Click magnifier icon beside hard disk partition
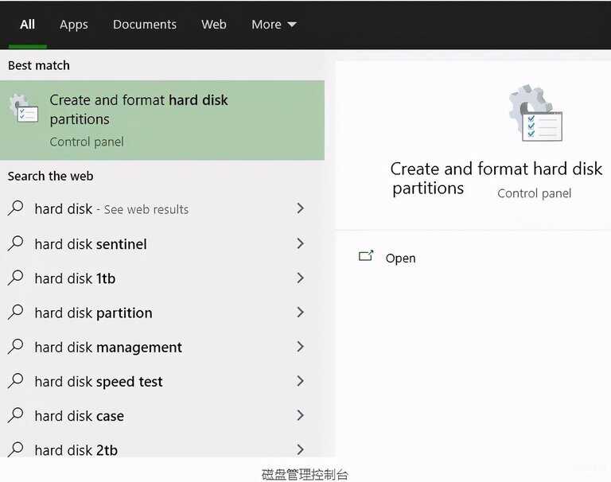Screen dimensions: 611x482 16,312
